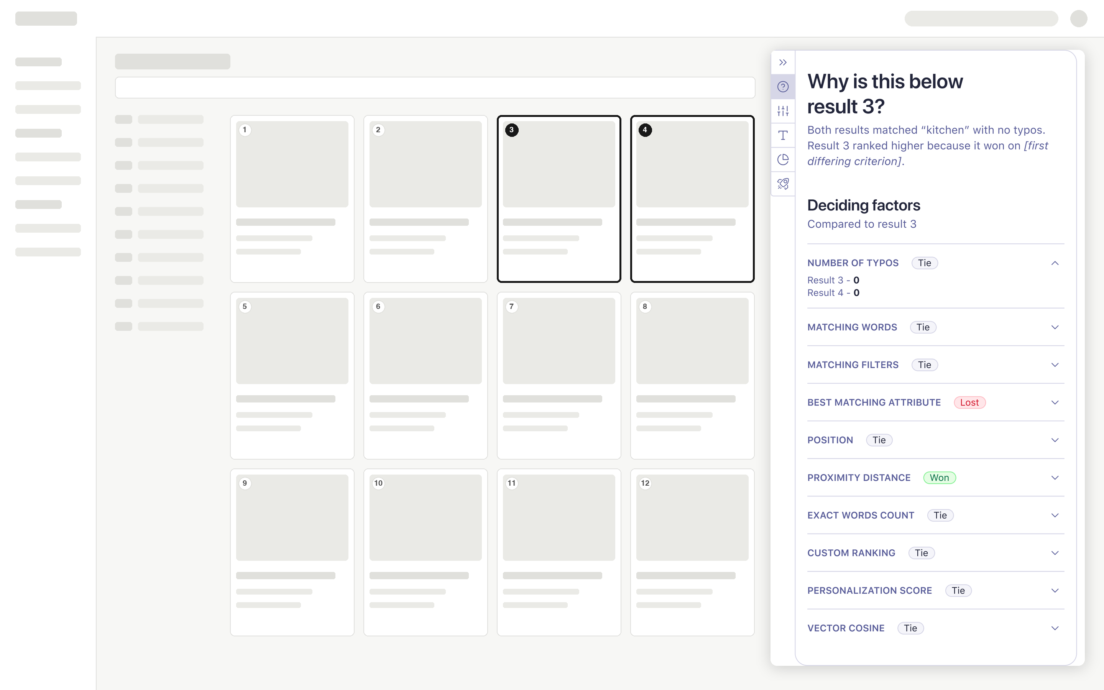The image size is (1104, 690).
Task: Select result card number 2
Action: coord(425,199)
